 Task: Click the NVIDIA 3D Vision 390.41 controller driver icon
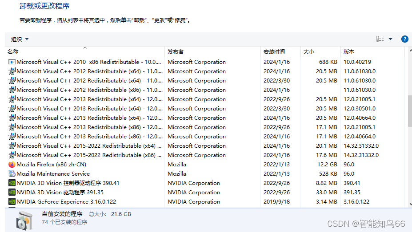click(x=12, y=183)
